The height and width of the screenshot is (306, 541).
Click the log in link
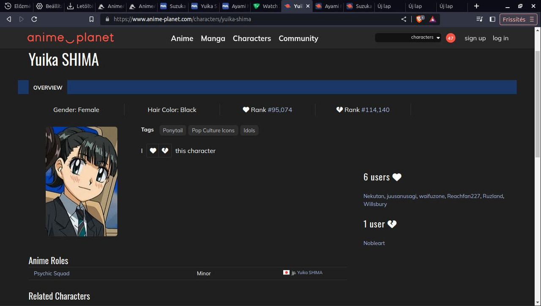click(x=500, y=38)
